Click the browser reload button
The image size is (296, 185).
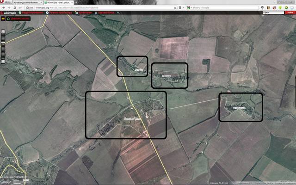pyautogui.click(x=15, y=7)
